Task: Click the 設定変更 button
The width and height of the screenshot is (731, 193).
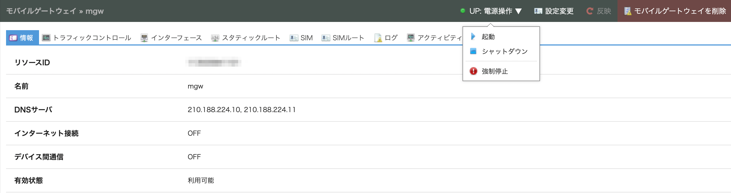Action: click(x=554, y=11)
